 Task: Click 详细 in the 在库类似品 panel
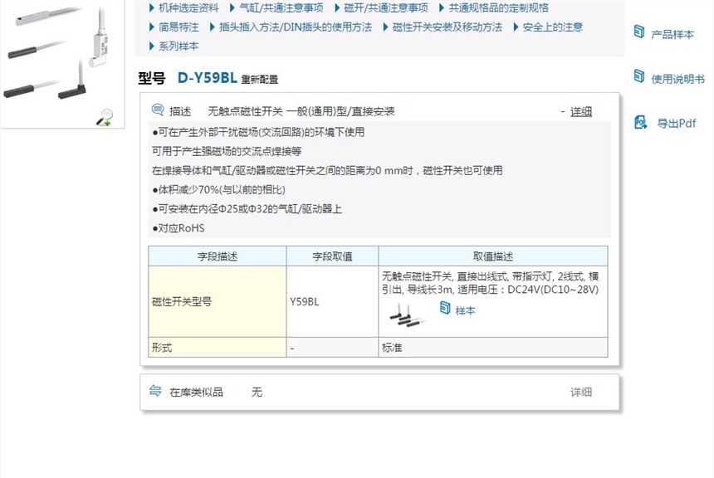(x=581, y=392)
